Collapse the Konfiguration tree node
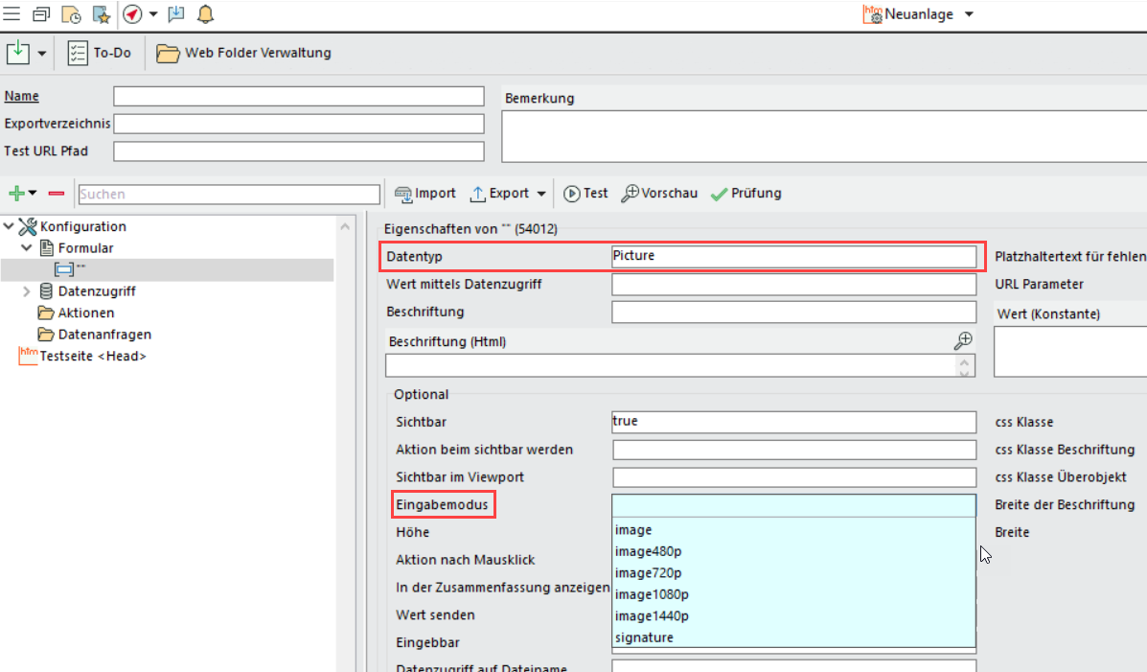This screenshot has height=672, width=1147. 10,227
